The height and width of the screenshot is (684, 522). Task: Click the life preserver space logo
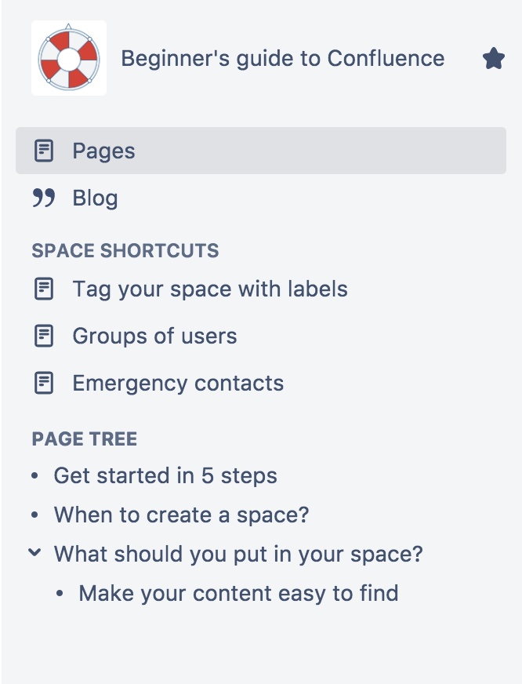click(68, 58)
